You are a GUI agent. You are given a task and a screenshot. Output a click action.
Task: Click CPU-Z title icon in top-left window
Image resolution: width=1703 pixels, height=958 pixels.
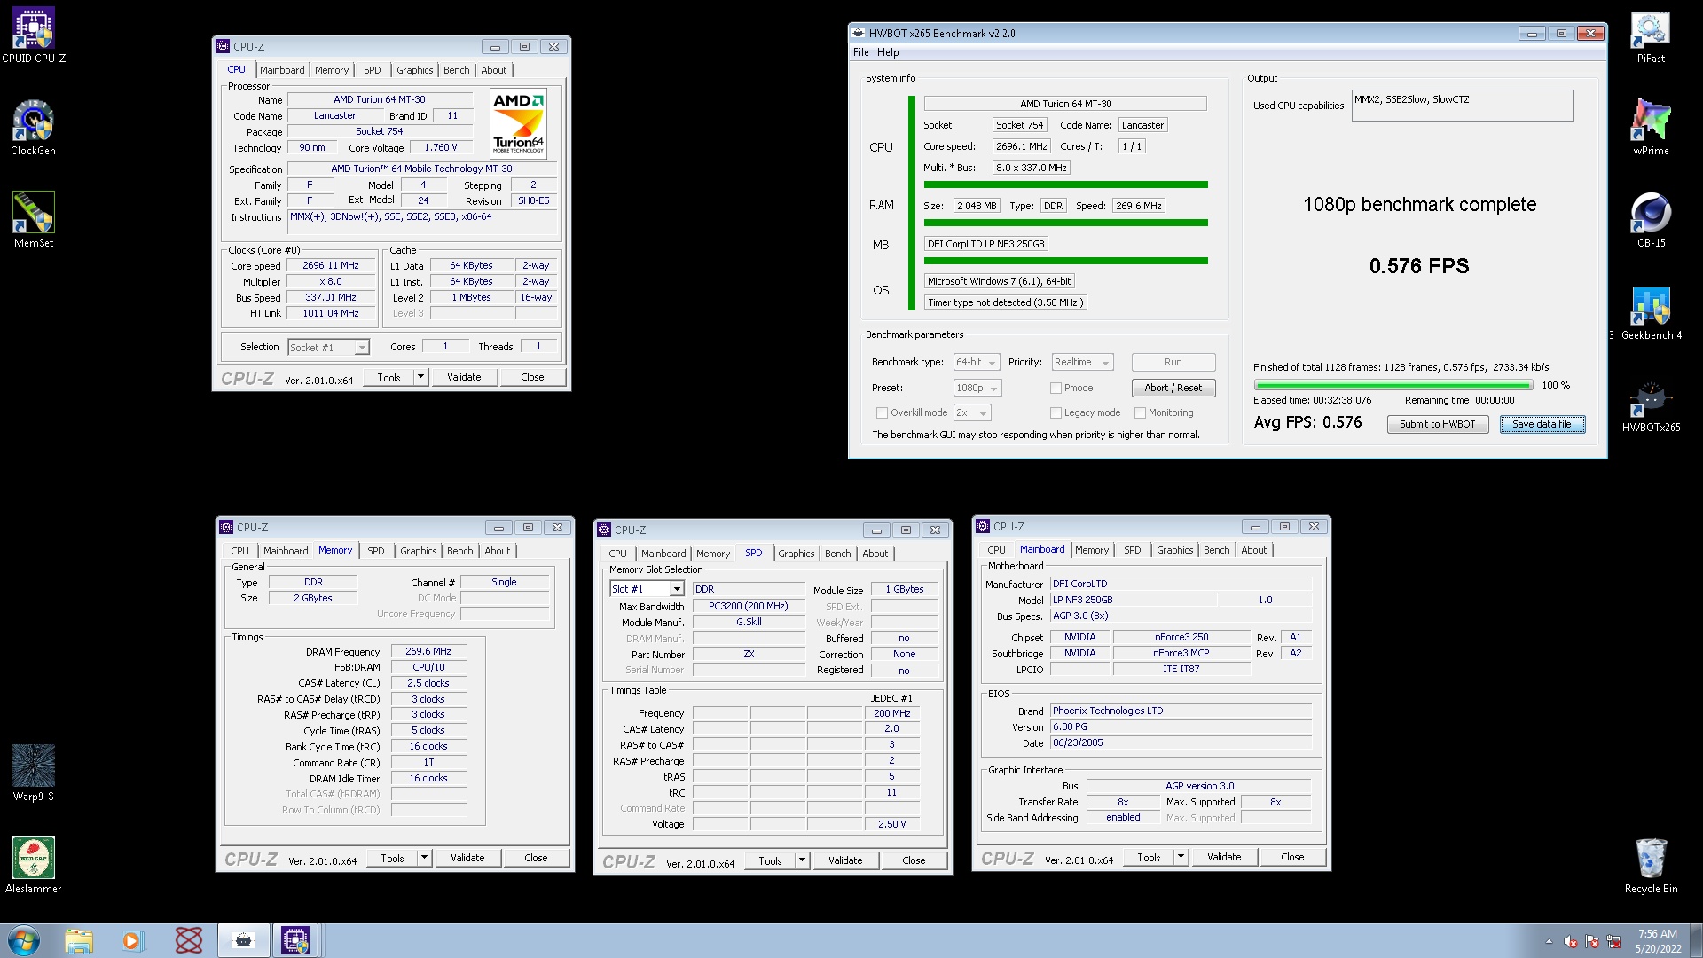[224, 46]
